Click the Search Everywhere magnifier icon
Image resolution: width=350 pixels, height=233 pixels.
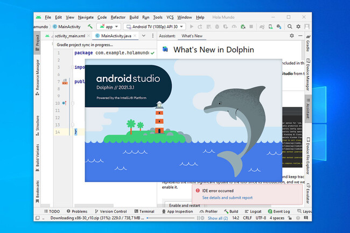290,26
